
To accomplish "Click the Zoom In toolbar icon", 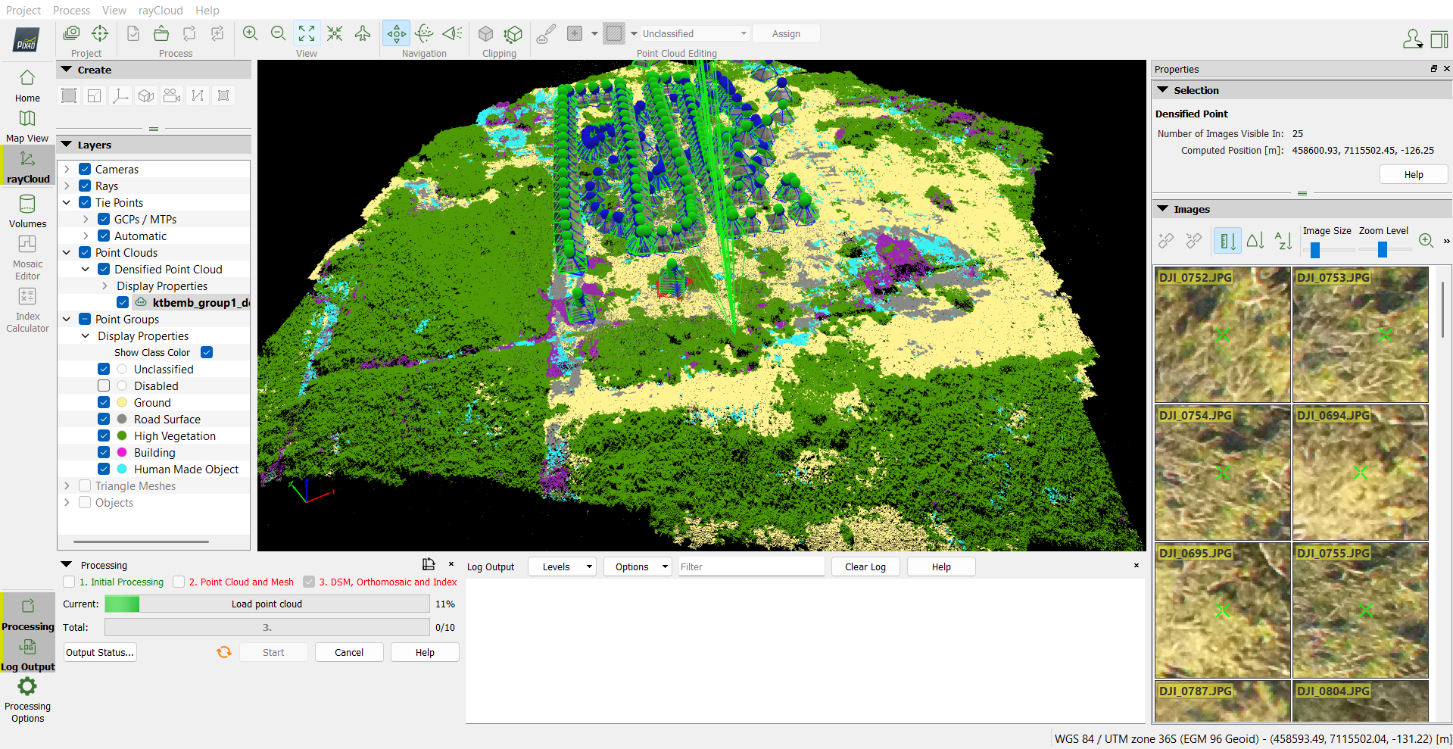I will pos(251,33).
